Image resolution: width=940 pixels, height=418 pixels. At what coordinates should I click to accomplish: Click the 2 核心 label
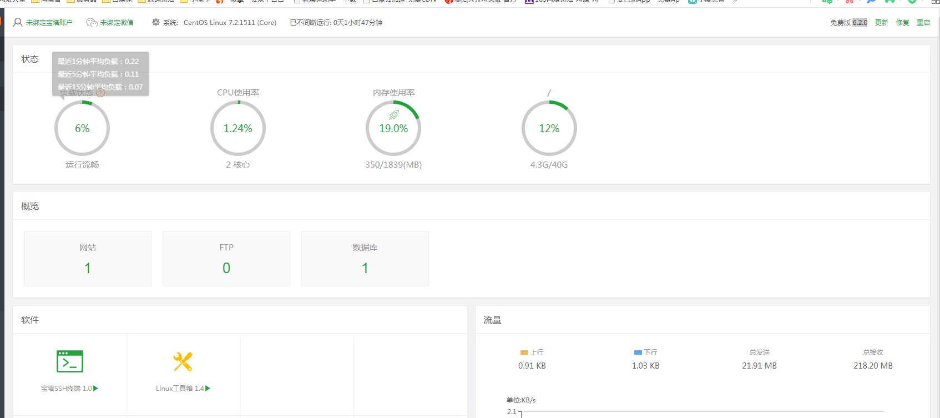tap(238, 165)
